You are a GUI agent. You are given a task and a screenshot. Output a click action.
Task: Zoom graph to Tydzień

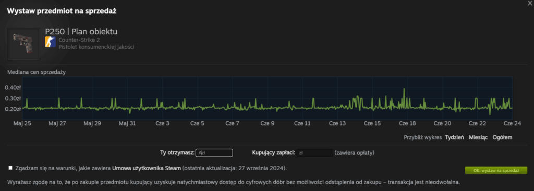[455, 137]
